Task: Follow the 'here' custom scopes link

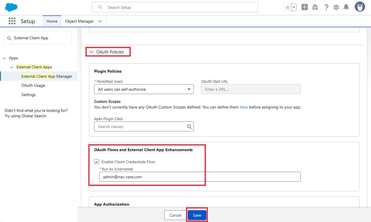Action: (244, 107)
